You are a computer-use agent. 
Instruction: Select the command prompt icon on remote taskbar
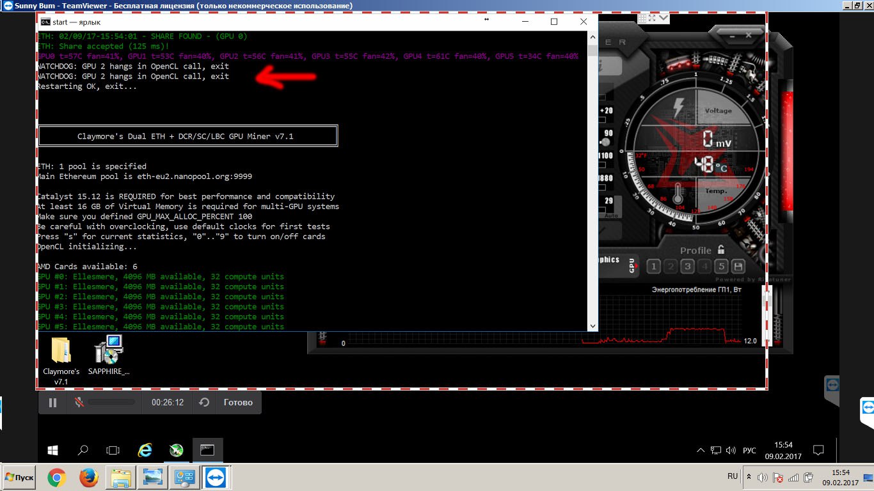207,450
